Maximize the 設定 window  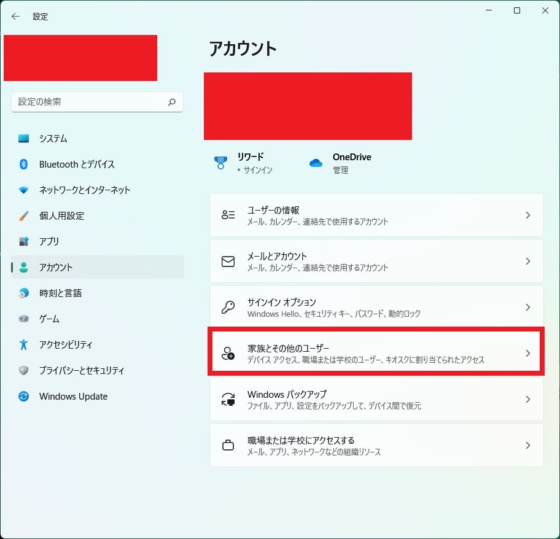[517, 10]
